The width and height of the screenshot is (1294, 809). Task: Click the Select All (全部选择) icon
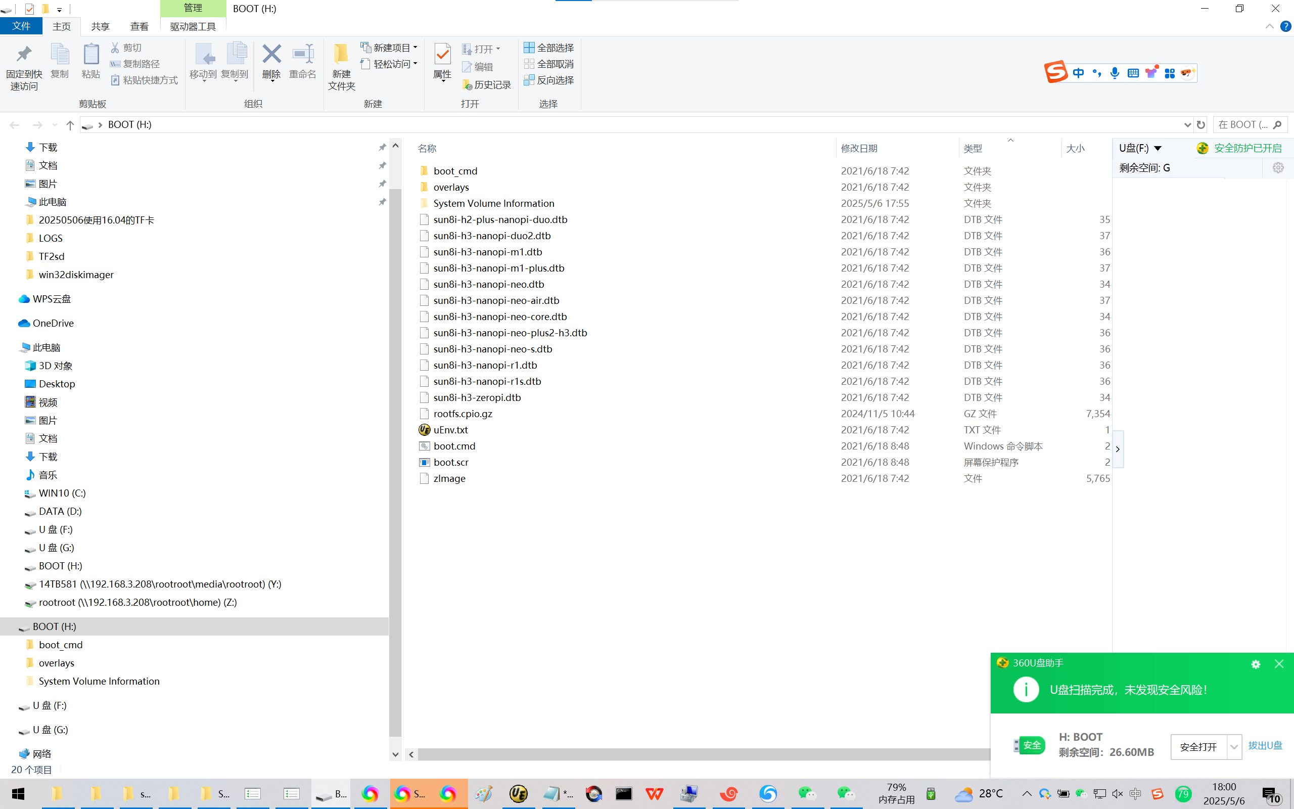[529, 48]
